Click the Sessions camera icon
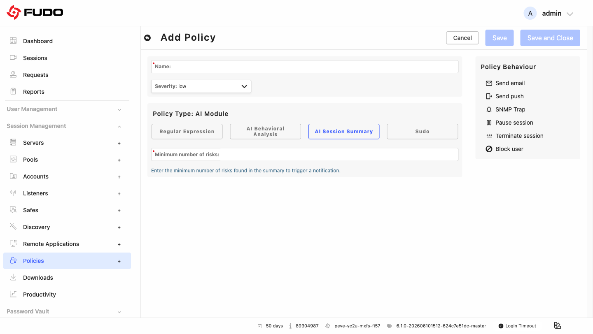593x334 pixels. point(13,58)
